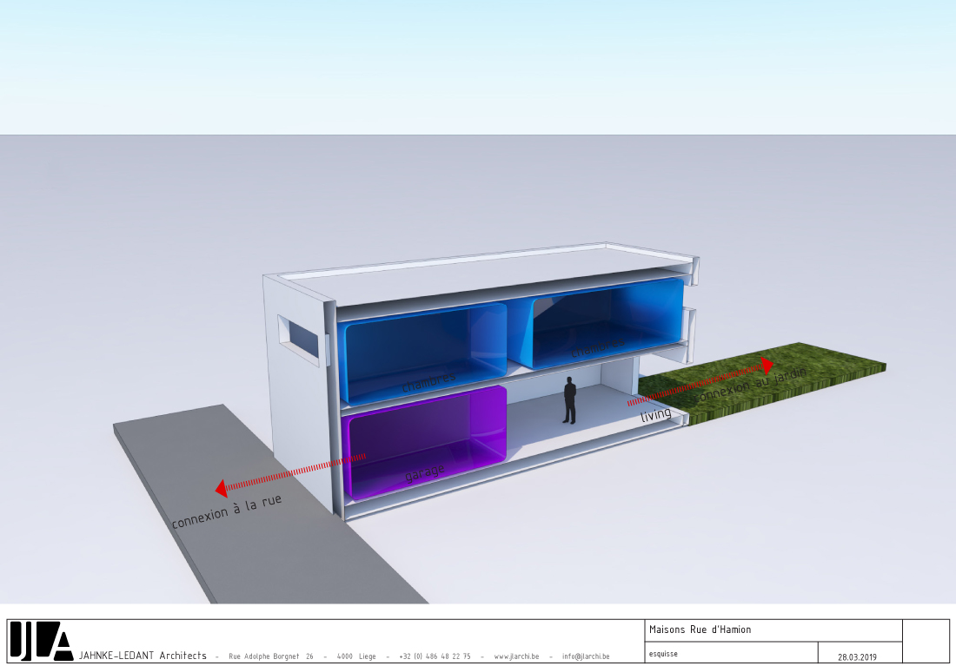Click the 'Maisons Rue d'Hamion' title field
Screen dimensions: 956x666
click(700, 630)
